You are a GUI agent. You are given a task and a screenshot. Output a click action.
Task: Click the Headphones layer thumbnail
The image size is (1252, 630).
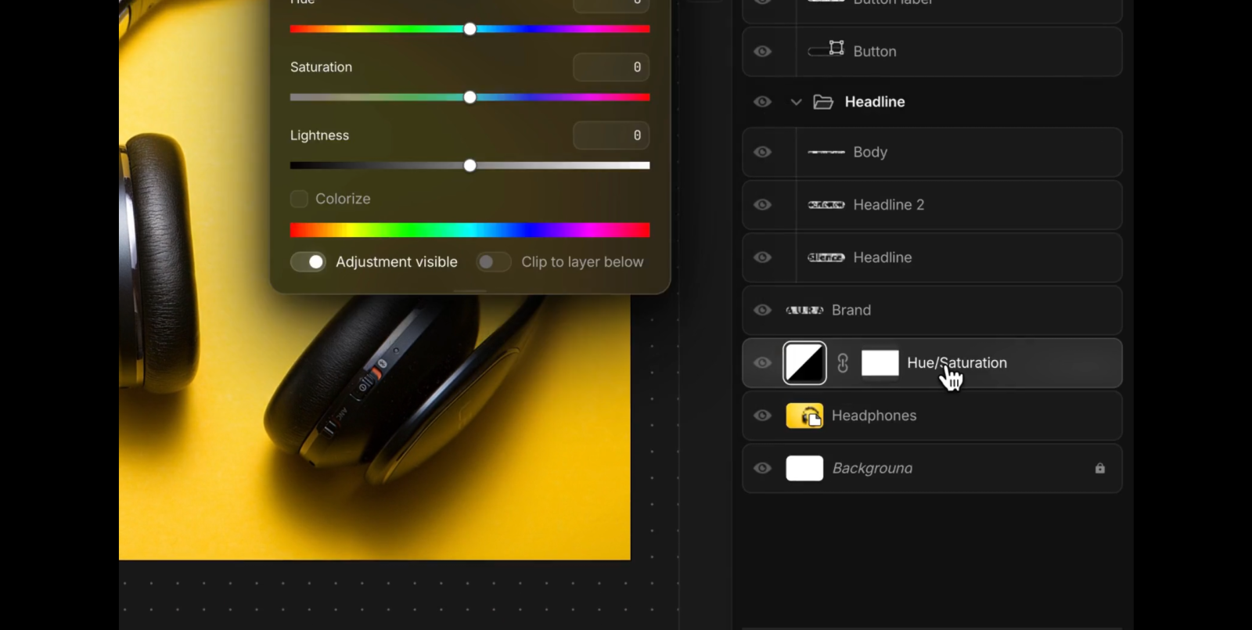[804, 416]
